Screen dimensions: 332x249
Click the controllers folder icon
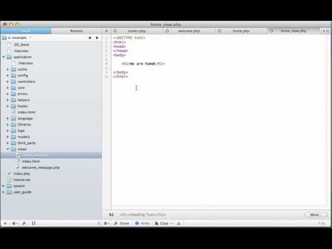tap(13, 81)
